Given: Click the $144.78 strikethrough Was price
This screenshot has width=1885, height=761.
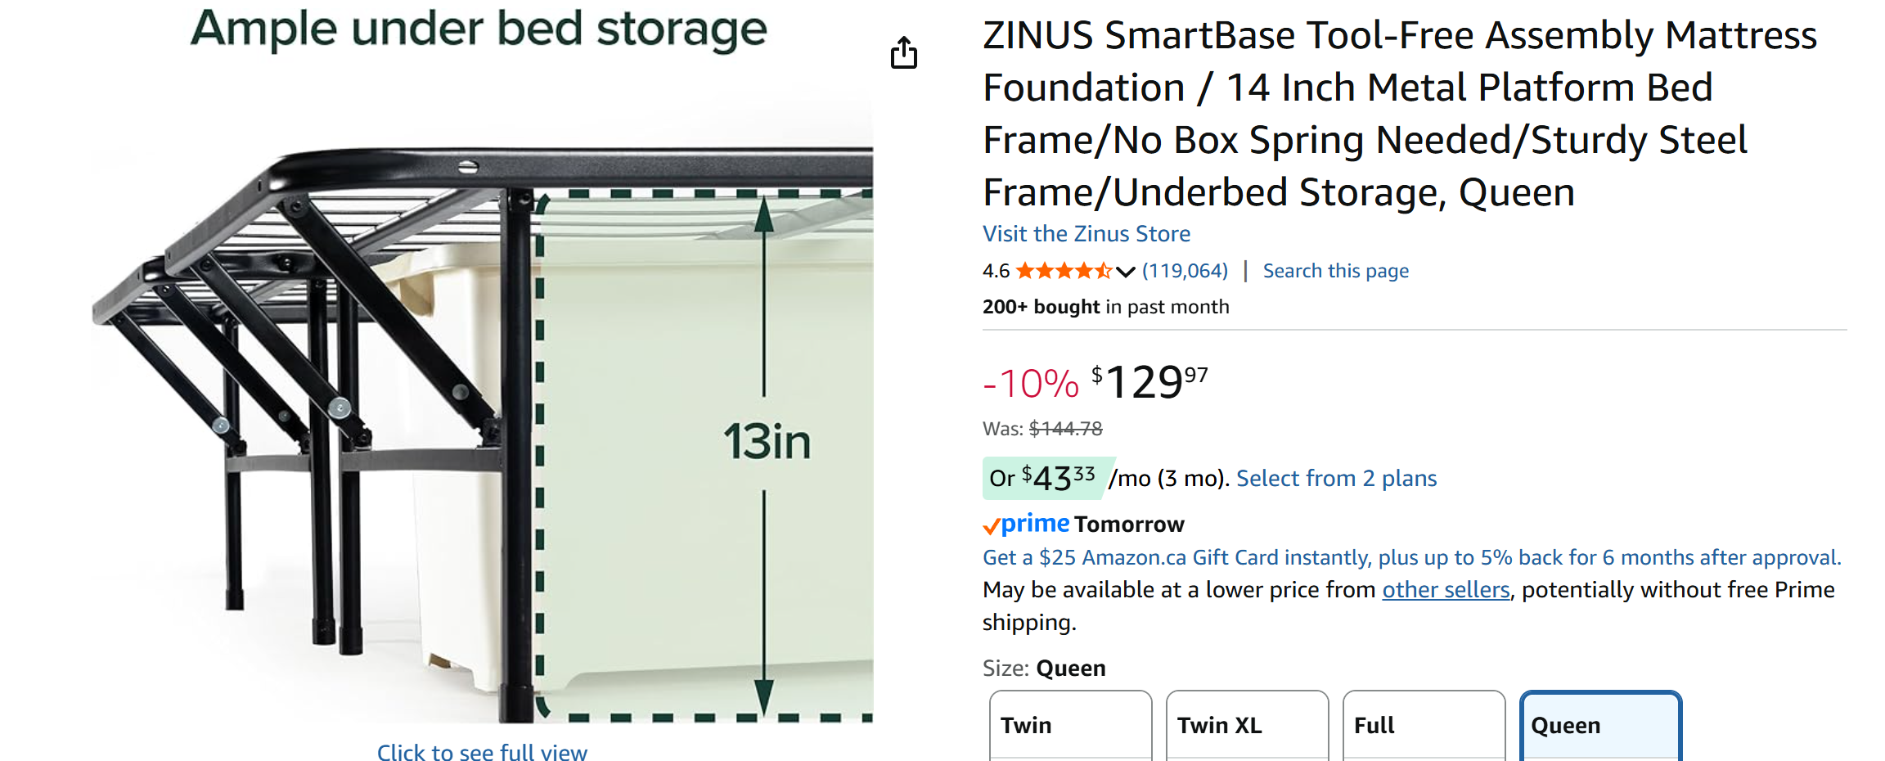Looking at the screenshot, I should click(x=1065, y=429).
